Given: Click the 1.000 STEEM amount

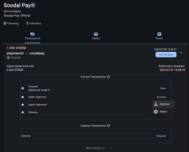Looking at the screenshot, I should (x=17, y=48).
